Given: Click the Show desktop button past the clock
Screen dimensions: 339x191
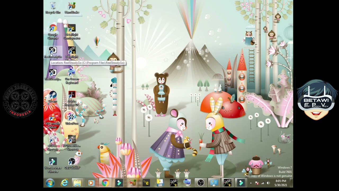Looking at the screenshot, I should point(291,183).
